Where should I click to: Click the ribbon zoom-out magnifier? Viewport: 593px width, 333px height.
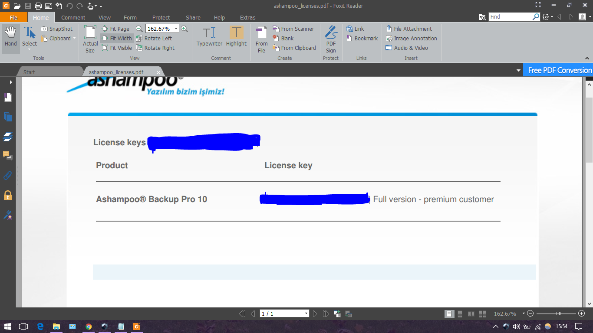click(139, 29)
